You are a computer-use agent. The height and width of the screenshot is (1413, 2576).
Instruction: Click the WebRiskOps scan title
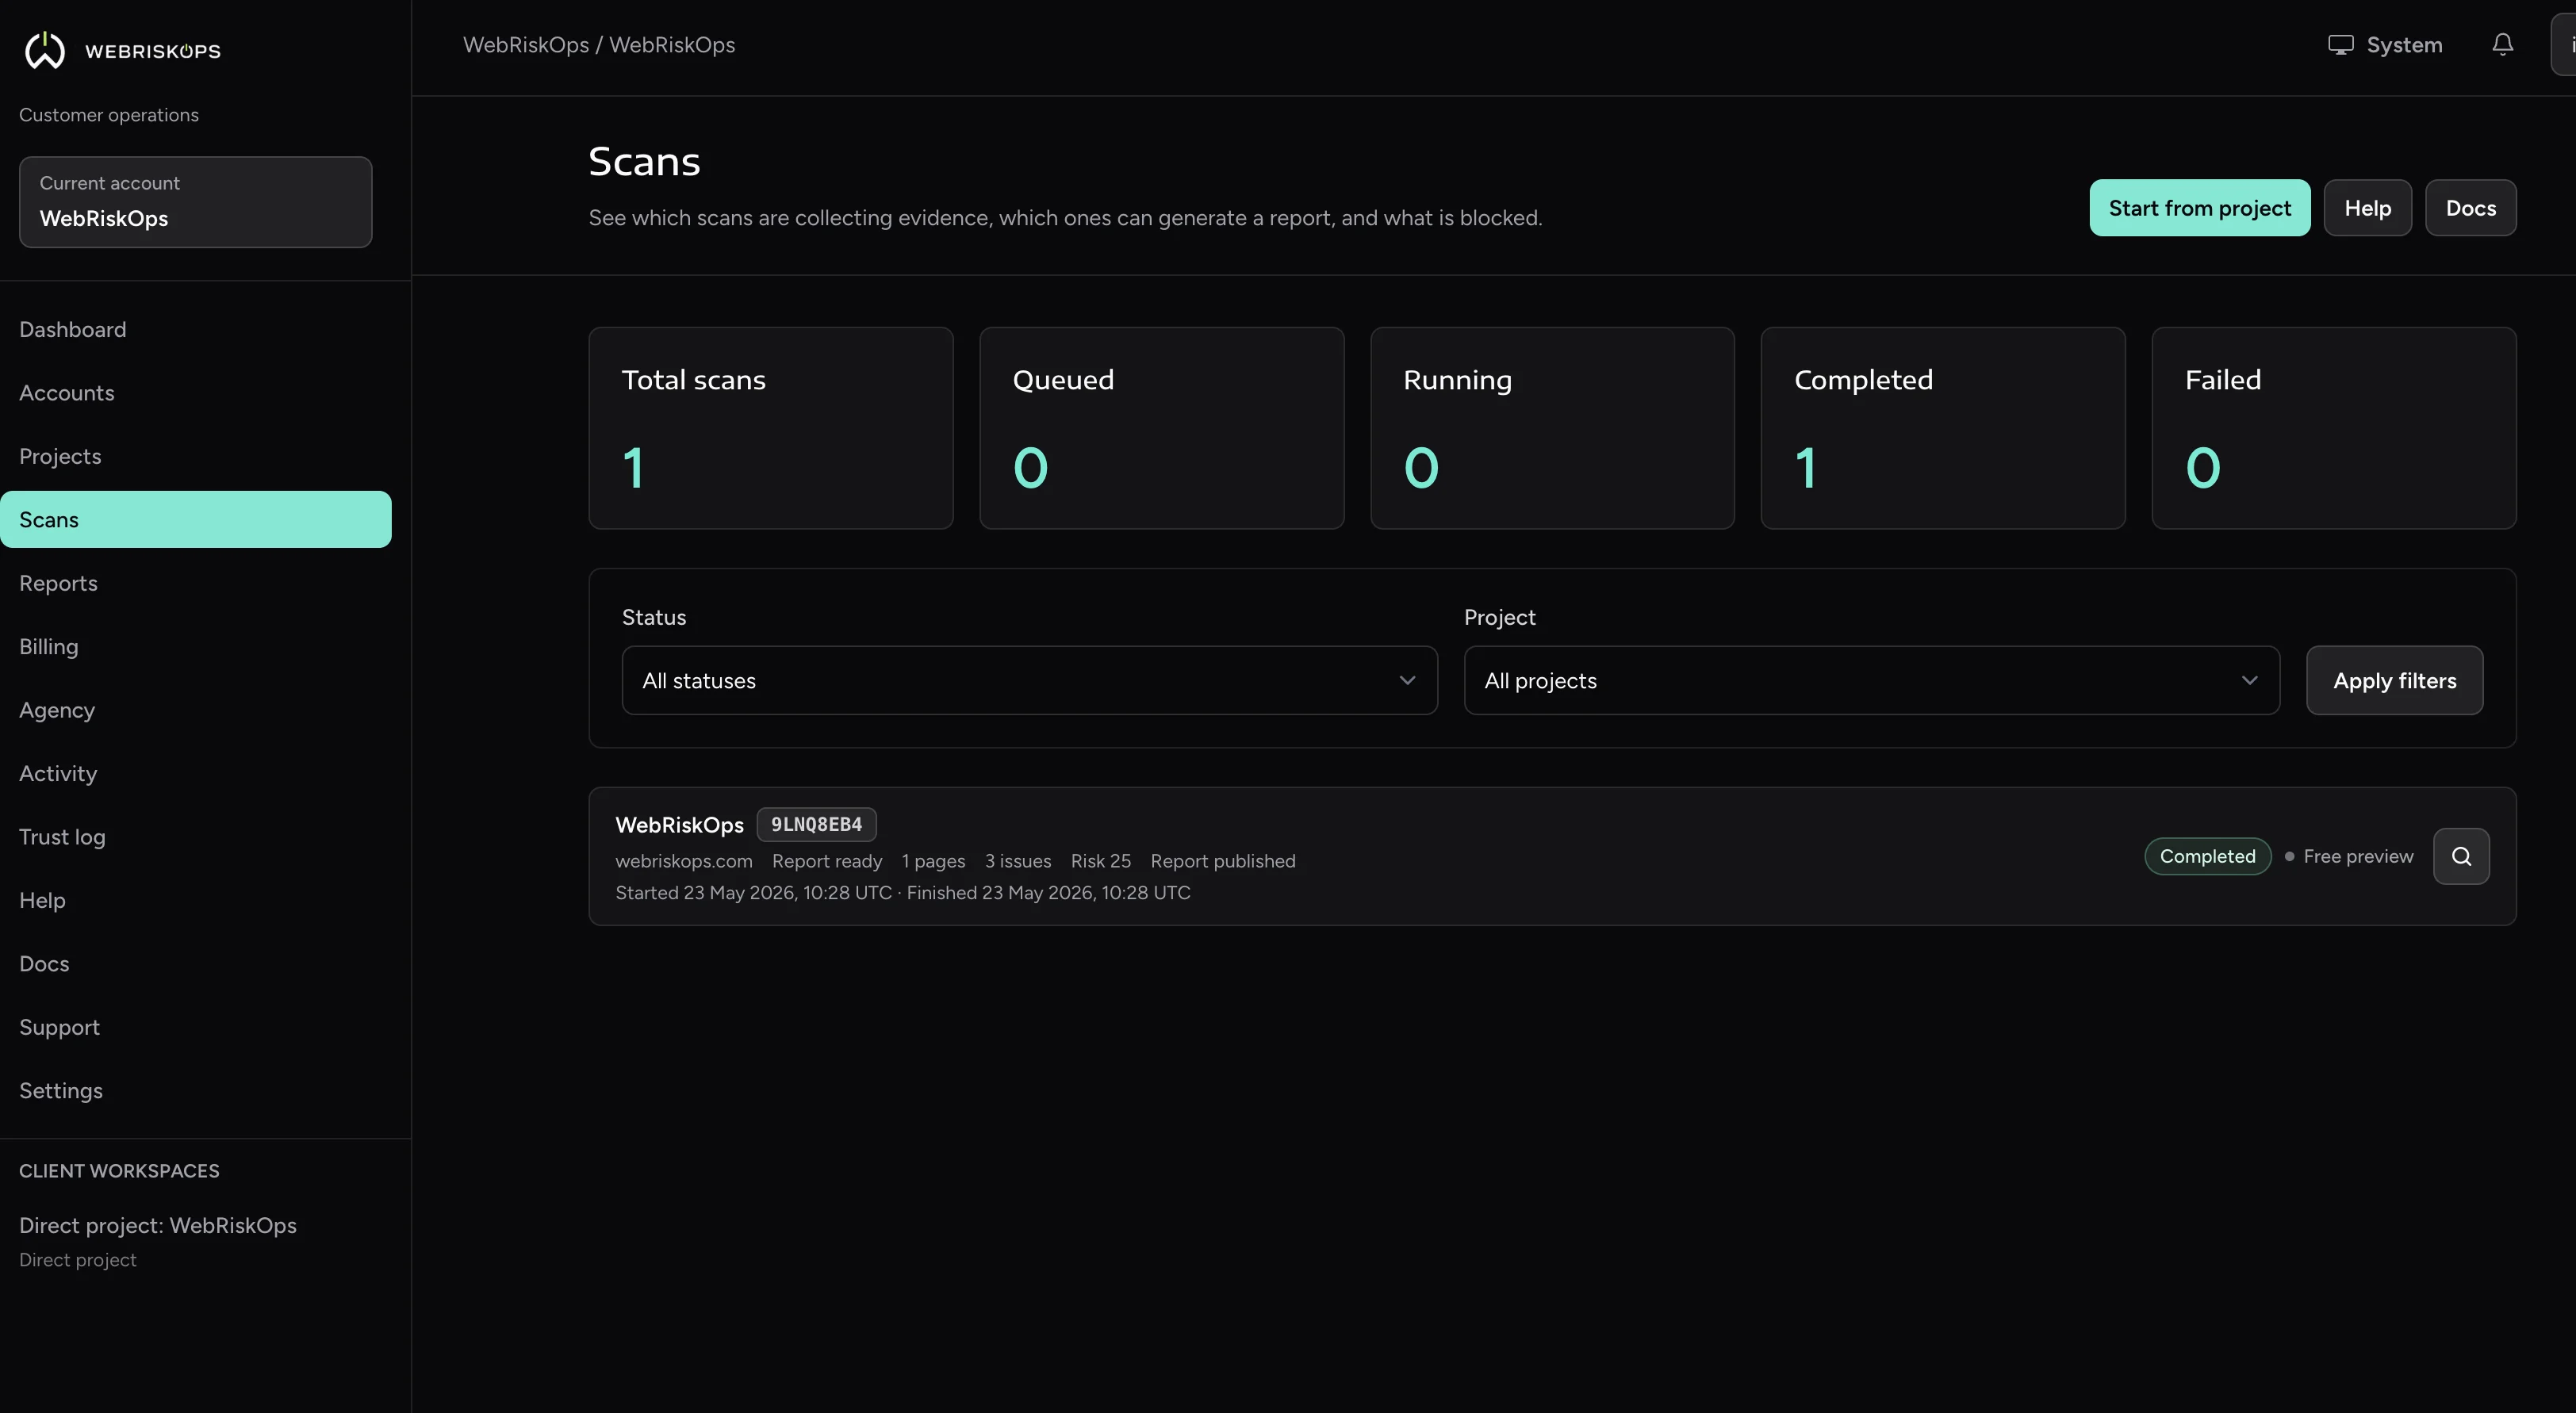(x=679, y=825)
